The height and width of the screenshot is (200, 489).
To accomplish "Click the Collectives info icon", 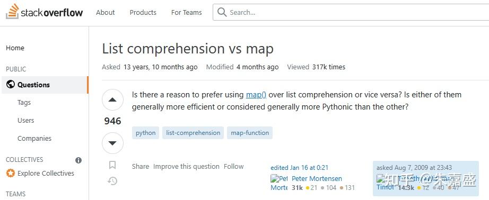I will coord(78,160).
